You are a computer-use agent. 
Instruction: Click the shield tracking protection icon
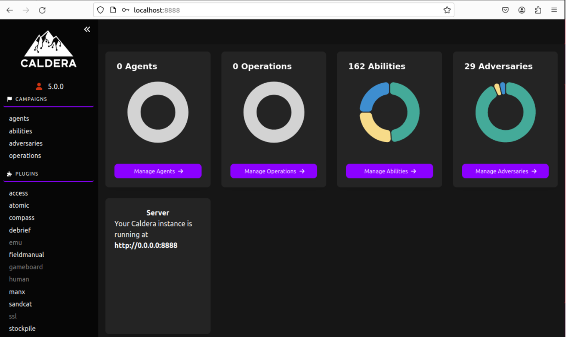pos(101,10)
